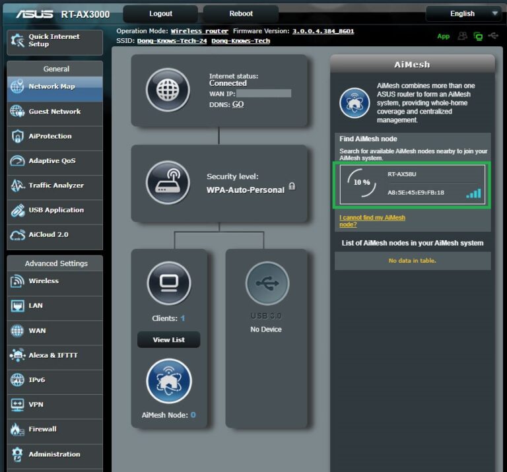507x472 pixels.
Task: Click firmware version 3.0.0.4.384_8601 link
Action: coord(323,31)
